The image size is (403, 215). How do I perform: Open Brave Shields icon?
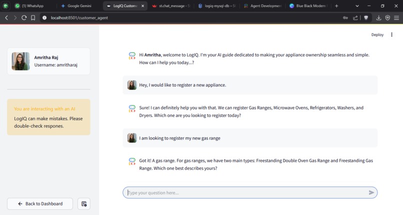pyautogui.click(x=366, y=17)
